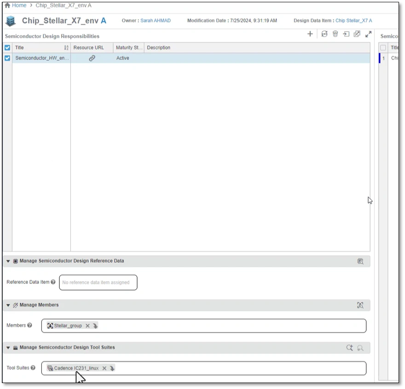
Task: Click the trash delete icon
Action: coord(335,34)
